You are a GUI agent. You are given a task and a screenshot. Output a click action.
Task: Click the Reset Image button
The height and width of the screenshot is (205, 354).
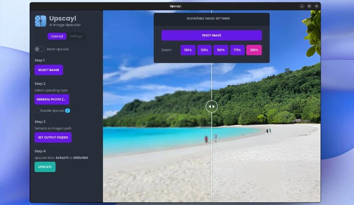[x=211, y=35]
